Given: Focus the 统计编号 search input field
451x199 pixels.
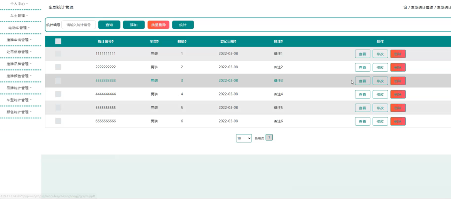Looking at the screenshot, I should click(78, 25).
